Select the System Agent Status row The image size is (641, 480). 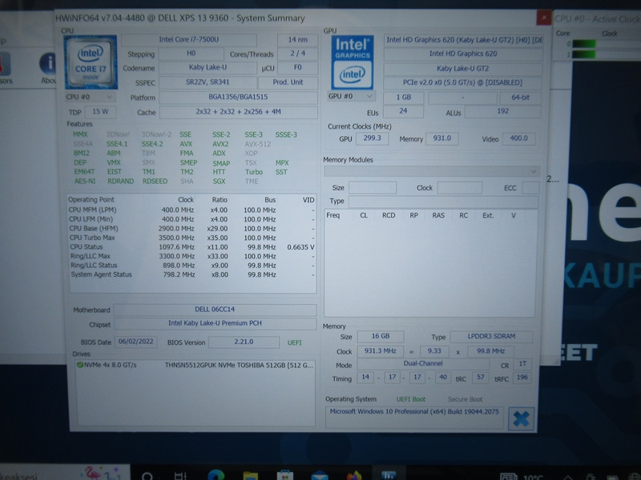[191, 274]
